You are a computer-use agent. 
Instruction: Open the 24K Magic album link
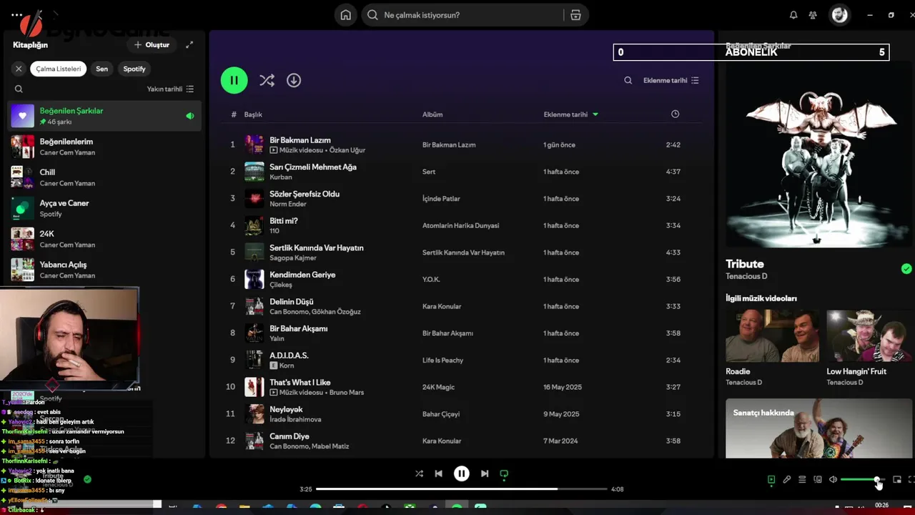(x=438, y=387)
